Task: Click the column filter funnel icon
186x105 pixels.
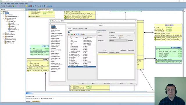Action: (69, 34)
